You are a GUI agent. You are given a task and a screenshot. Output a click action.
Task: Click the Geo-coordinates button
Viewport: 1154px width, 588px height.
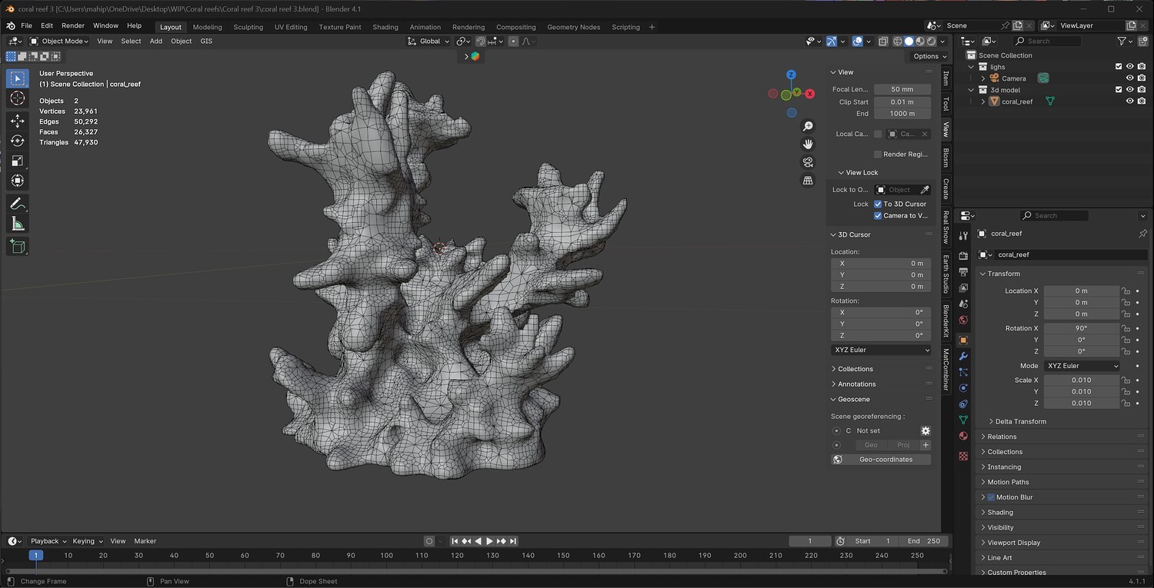[x=881, y=460]
